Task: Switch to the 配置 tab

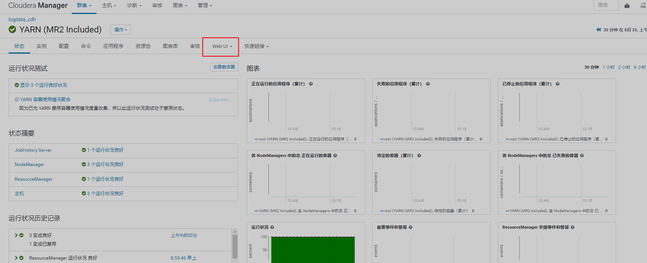Action: 64,46
